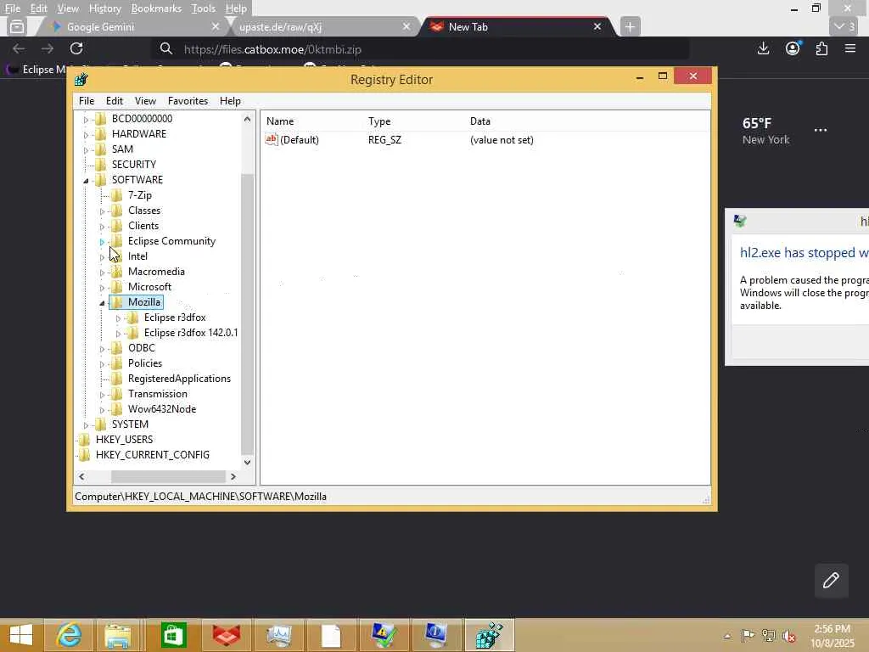Click the Type column header
The width and height of the screenshot is (869, 652).
click(379, 121)
